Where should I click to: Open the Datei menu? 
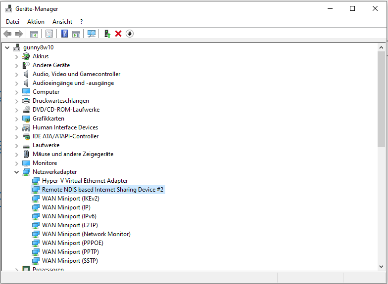[x=13, y=22]
